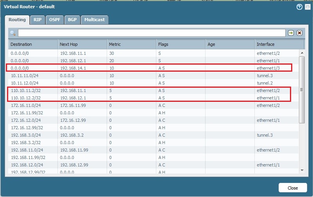
Task: Go to the Multicast tab
Action: [94, 20]
